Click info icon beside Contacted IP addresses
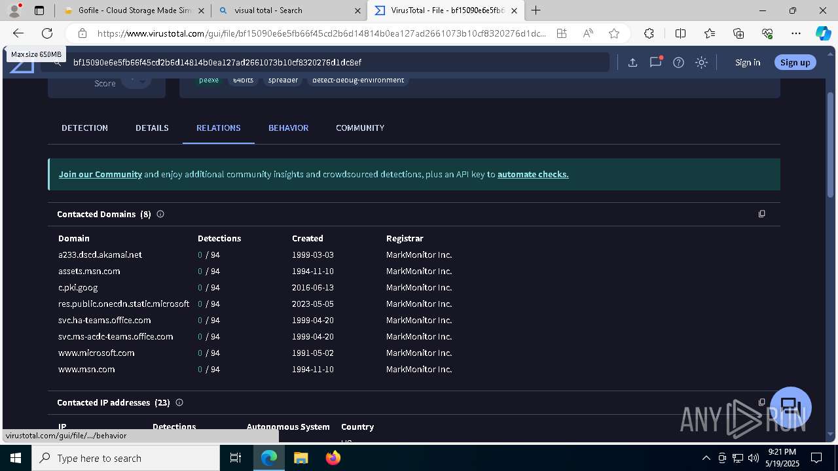 179,402
